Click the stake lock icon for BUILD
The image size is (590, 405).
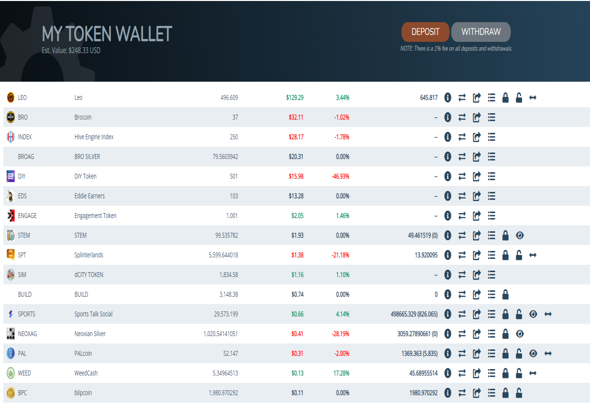pos(505,294)
